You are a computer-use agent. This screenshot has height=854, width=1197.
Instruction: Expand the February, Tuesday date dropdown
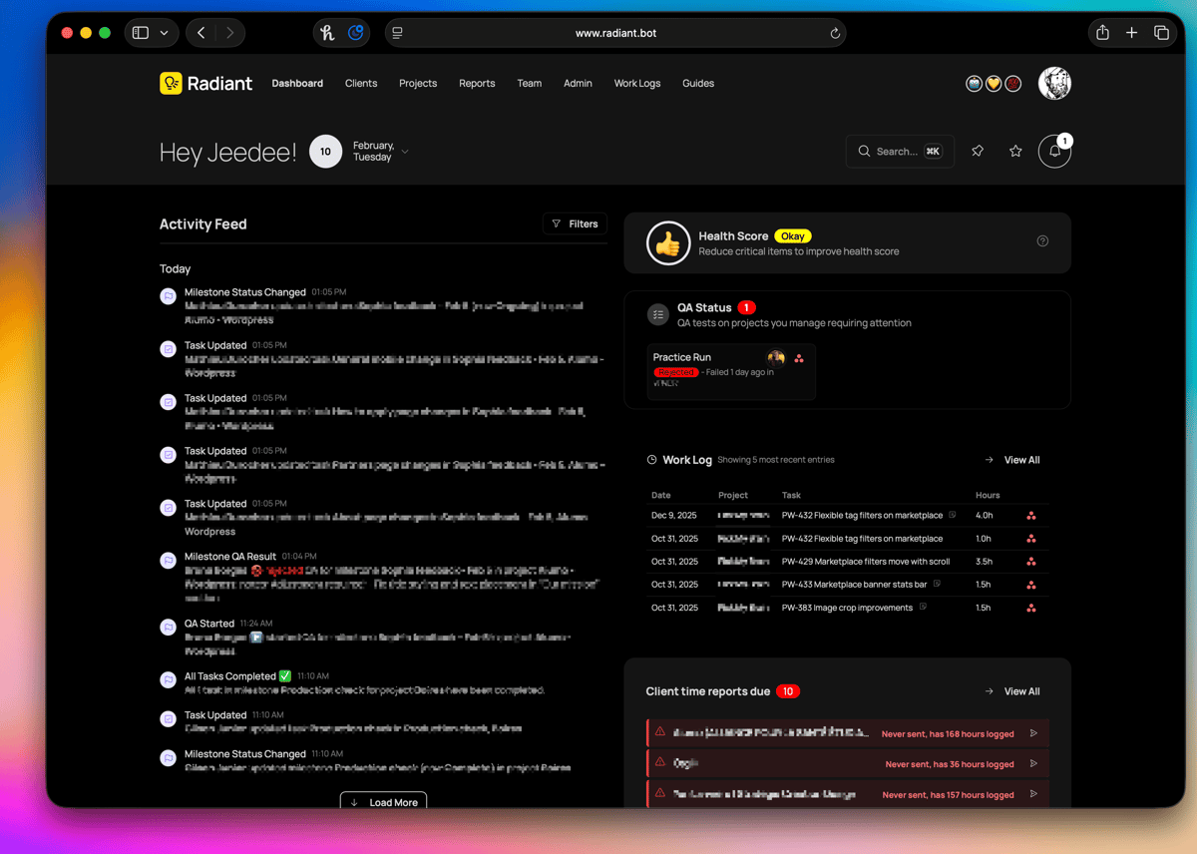(x=405, y=152)
